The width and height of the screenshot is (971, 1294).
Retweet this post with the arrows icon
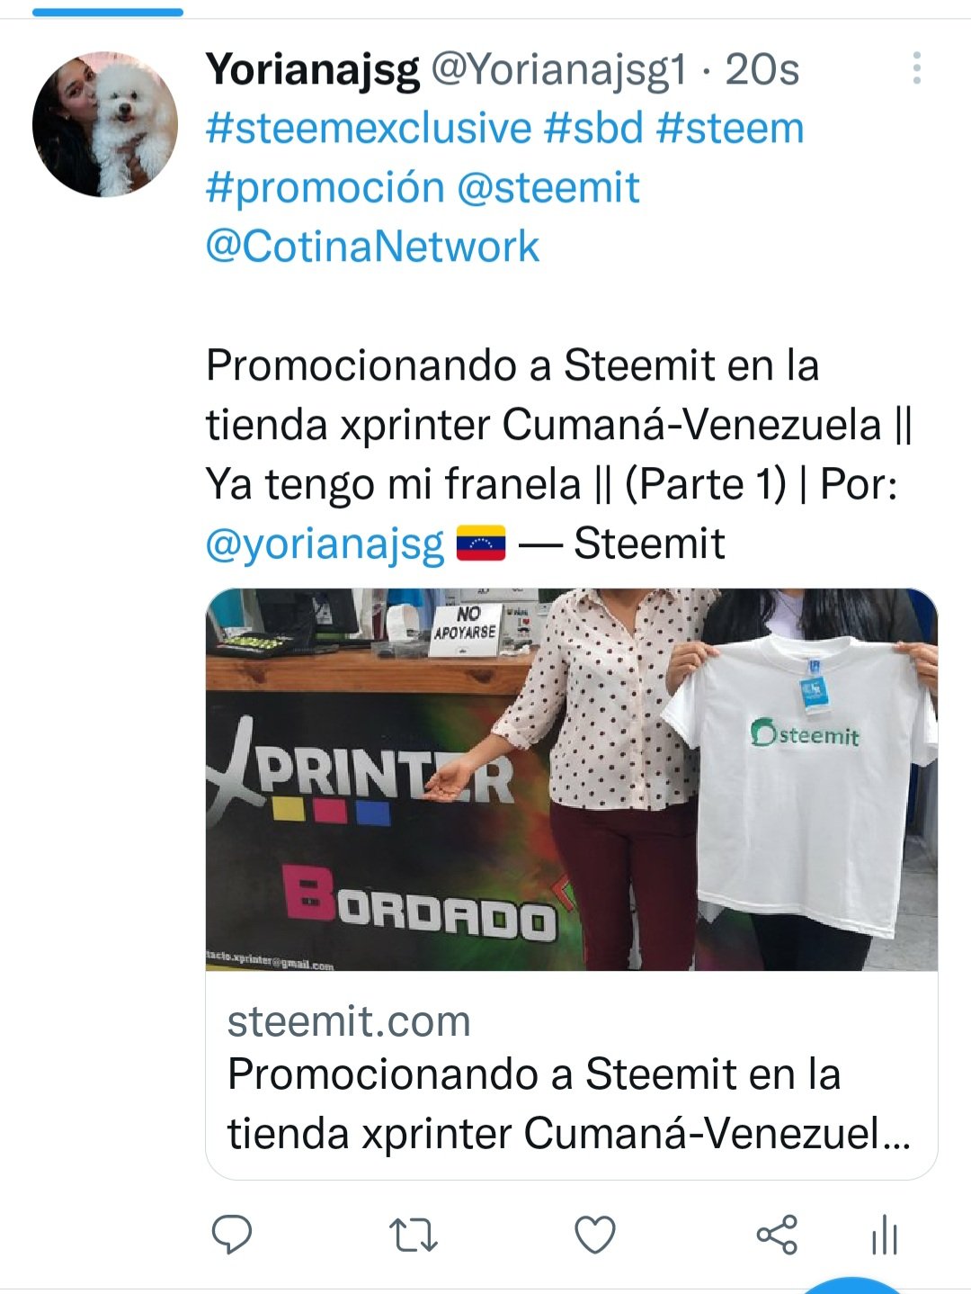[x=414, y=1236]
